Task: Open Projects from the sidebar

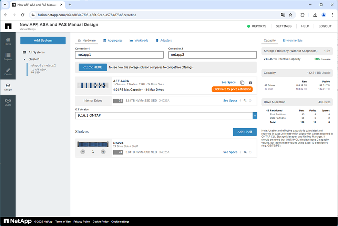Action: [8, 56]
